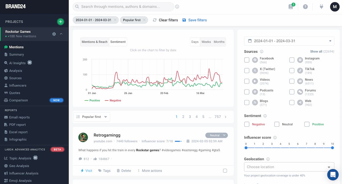
Task: Open the help question mark icon
Action: [x=305, y=7]
